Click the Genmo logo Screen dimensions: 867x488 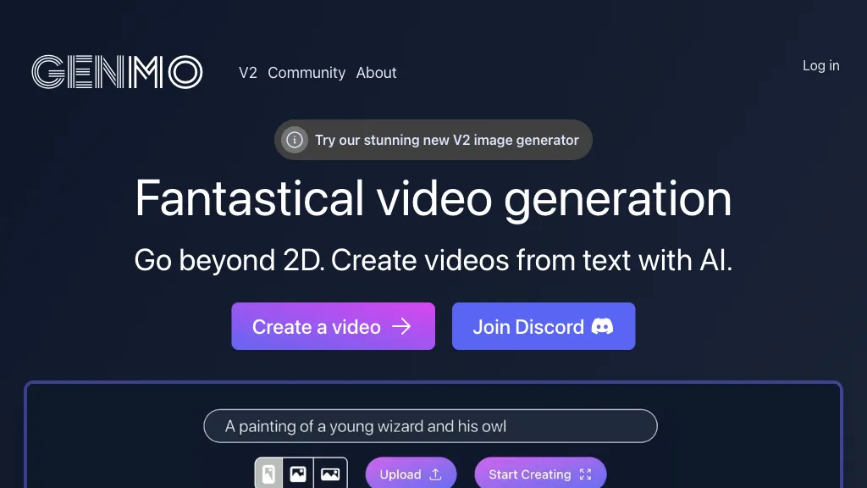coord(117,72)
